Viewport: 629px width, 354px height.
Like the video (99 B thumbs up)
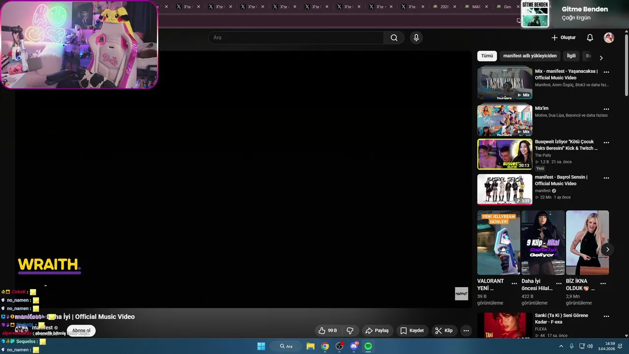pos(328,331)
